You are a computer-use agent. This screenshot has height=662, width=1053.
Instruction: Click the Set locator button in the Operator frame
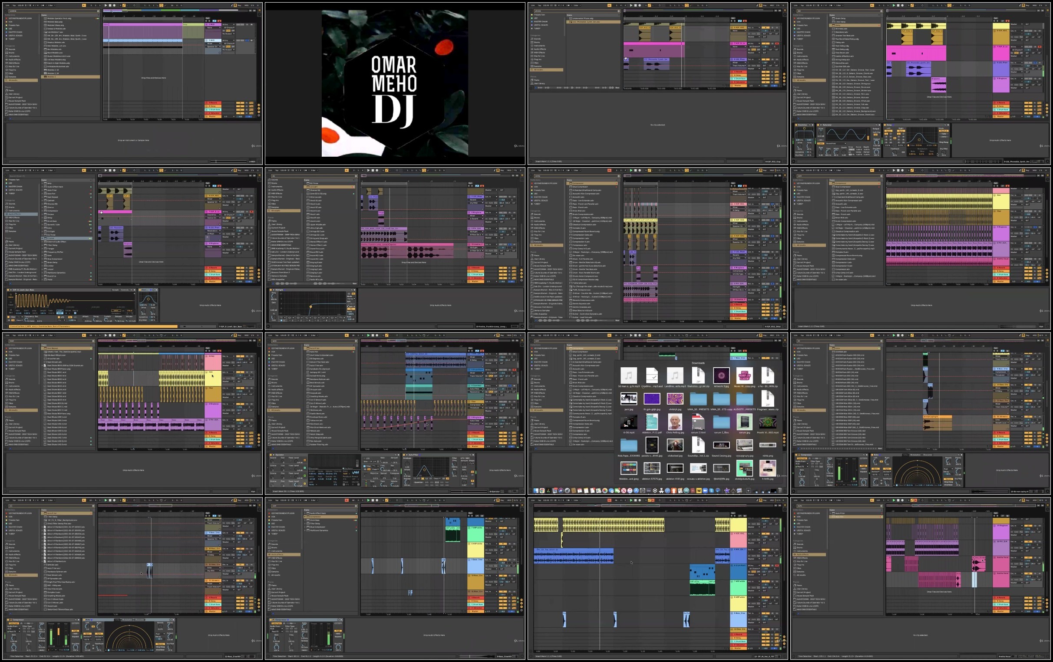coord(471,349)
